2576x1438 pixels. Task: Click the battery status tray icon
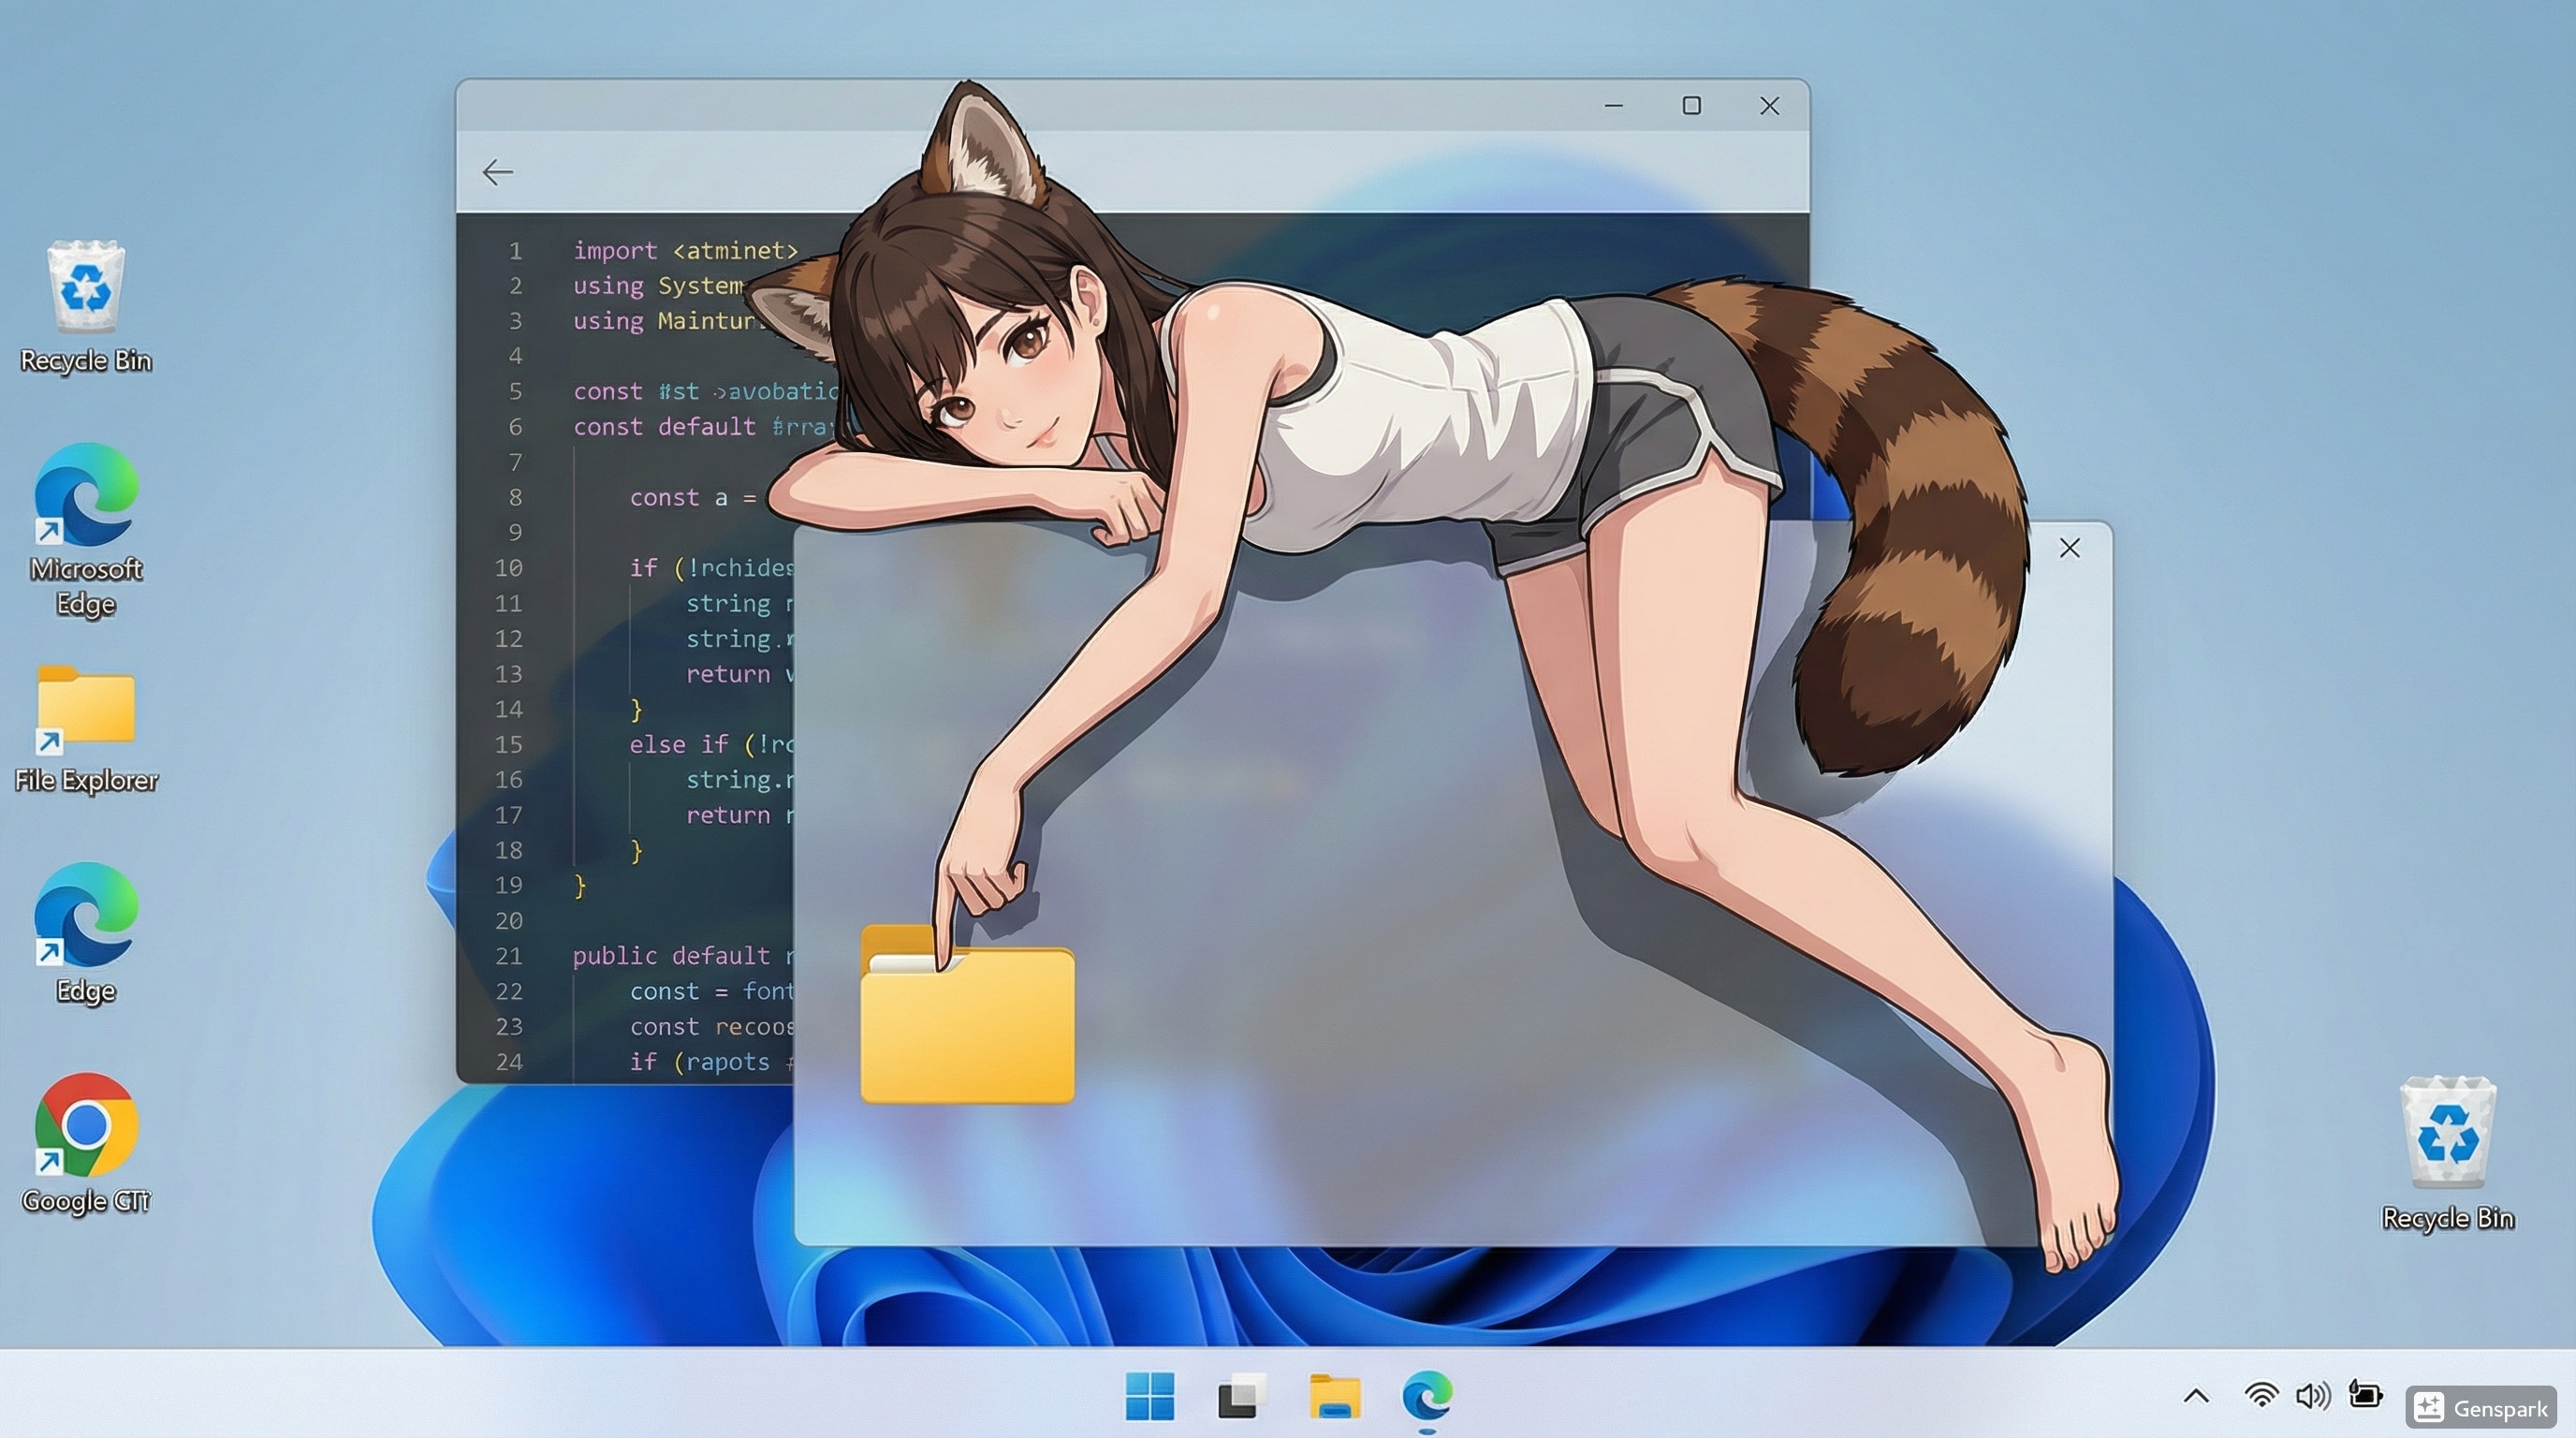(2366, 1396)
